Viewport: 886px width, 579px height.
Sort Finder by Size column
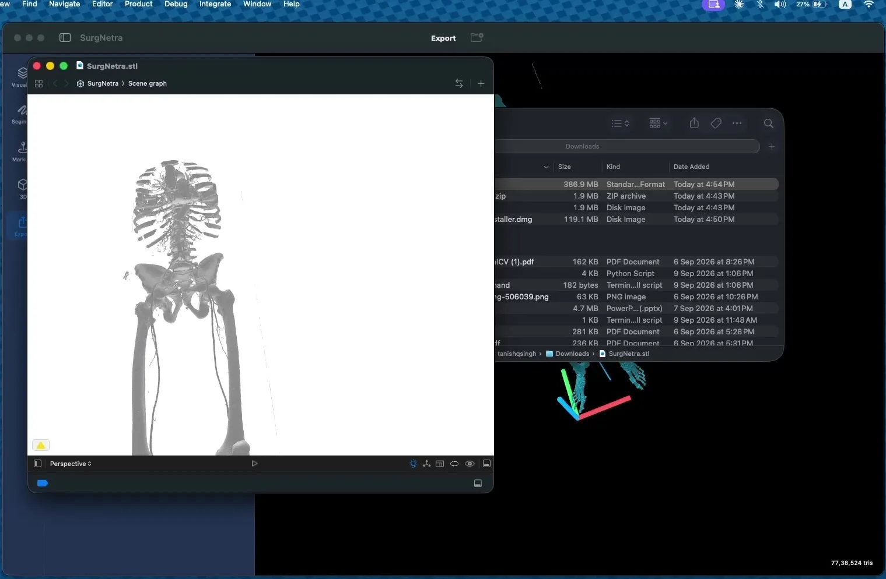(565, 167)
